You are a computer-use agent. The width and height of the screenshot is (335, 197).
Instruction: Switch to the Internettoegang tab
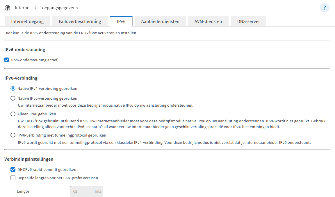pyautogui.click(x=27, y=22)
